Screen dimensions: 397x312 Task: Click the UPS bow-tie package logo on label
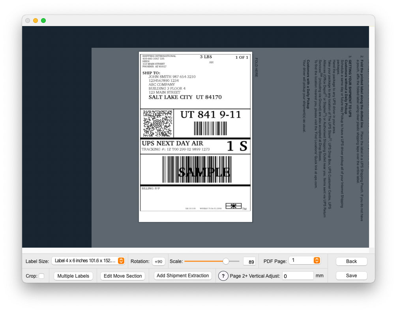[234, 206]
